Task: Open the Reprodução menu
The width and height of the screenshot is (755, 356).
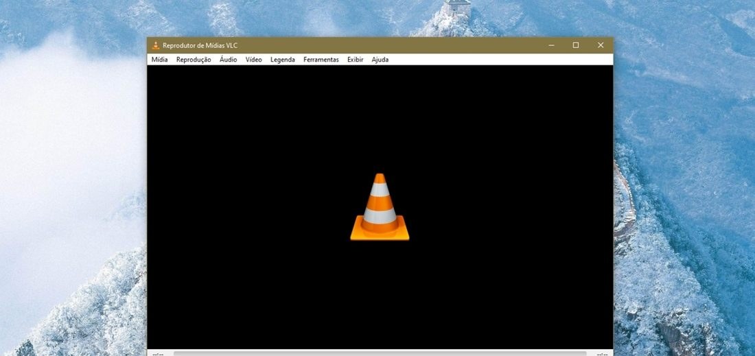Action: (x=194, y=60)
